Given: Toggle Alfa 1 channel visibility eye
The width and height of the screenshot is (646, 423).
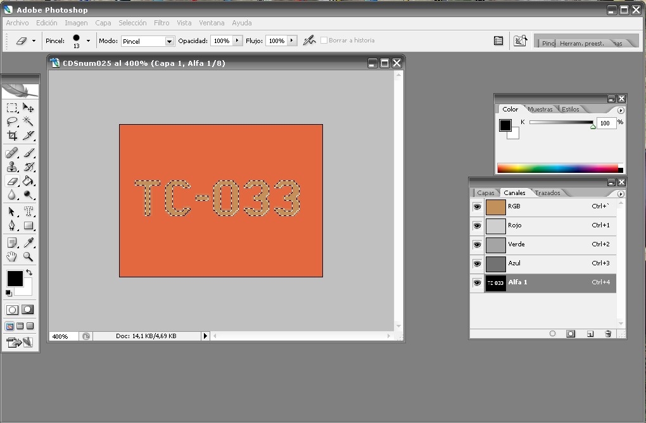Looking at the screenshot, I should (477, 283).
